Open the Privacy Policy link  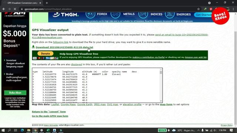[227, 125]
